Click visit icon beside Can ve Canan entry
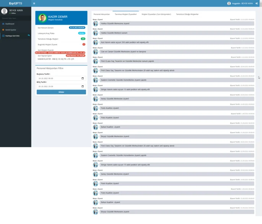262x224 pixels. tap(95, 52)
